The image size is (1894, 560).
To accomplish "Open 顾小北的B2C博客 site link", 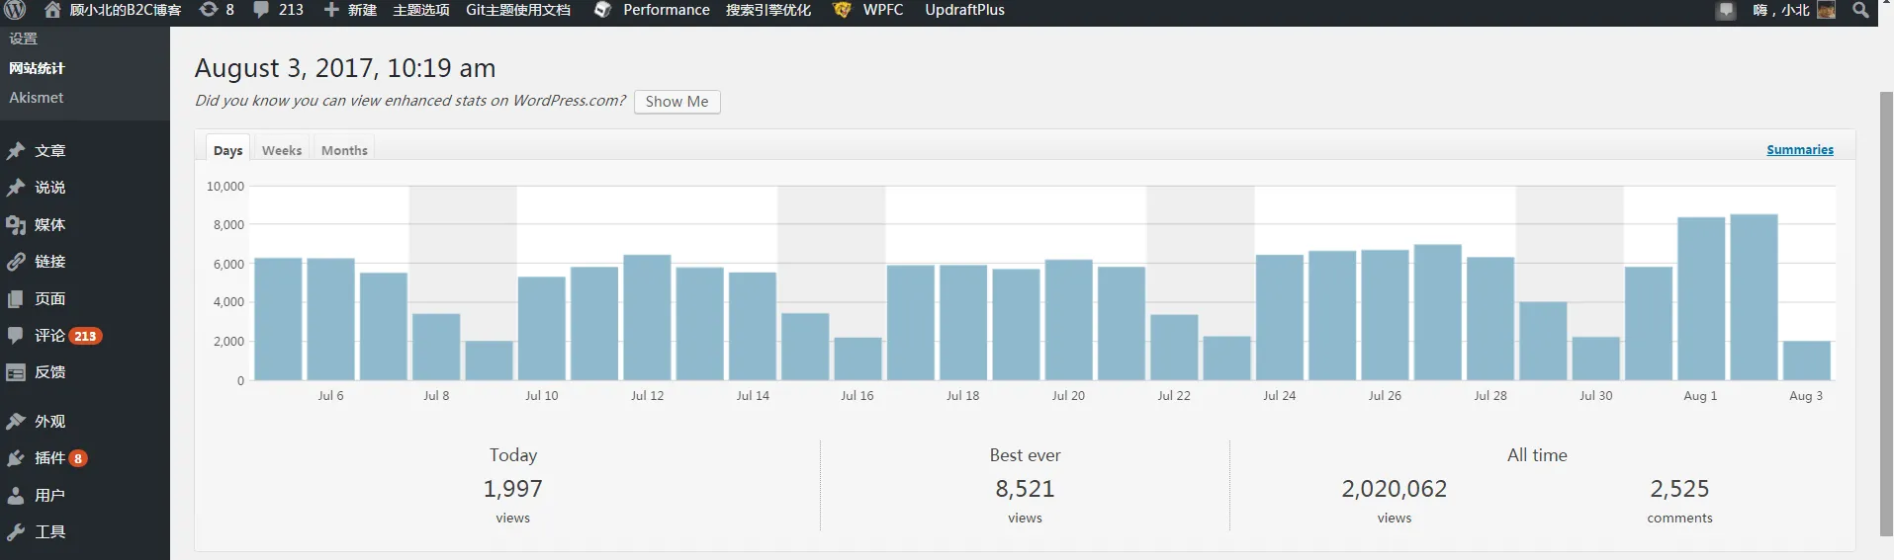I will pos(126,10).
